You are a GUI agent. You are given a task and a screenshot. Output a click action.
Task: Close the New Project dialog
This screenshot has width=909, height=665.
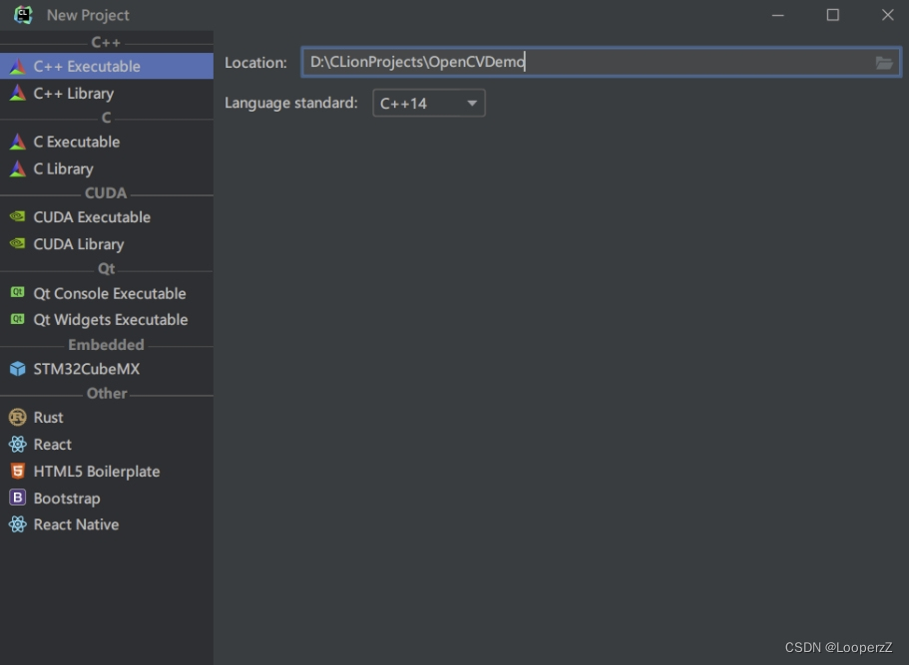pyautogui.click(x=887, y=15)
